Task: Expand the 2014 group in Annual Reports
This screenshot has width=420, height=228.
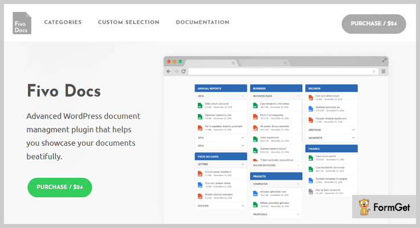Action: tap(243, 146)
